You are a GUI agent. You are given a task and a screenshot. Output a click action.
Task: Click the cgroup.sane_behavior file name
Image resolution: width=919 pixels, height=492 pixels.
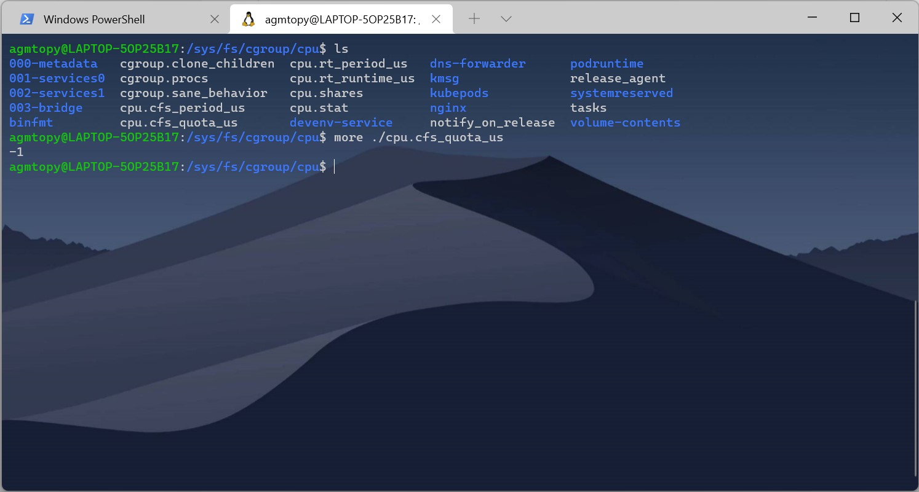[x=194, y=93]
